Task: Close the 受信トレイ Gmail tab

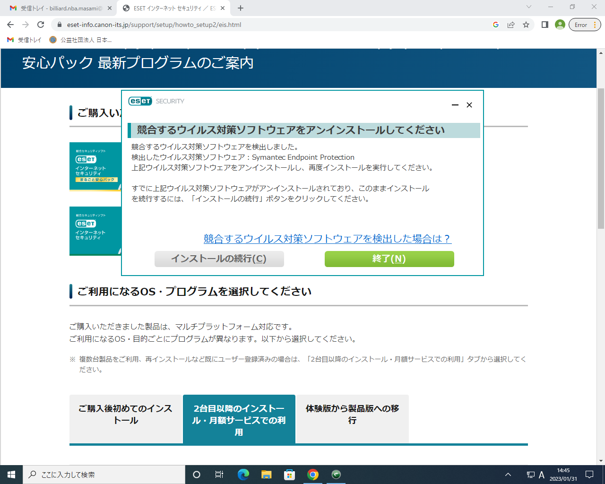Action: coord(110,8)
